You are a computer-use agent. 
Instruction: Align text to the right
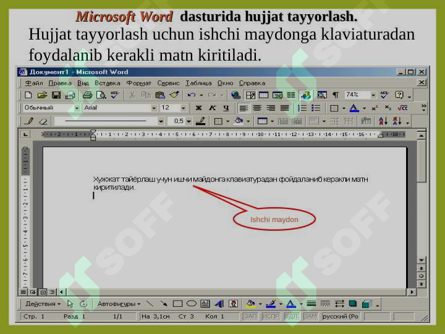point(271,108)
